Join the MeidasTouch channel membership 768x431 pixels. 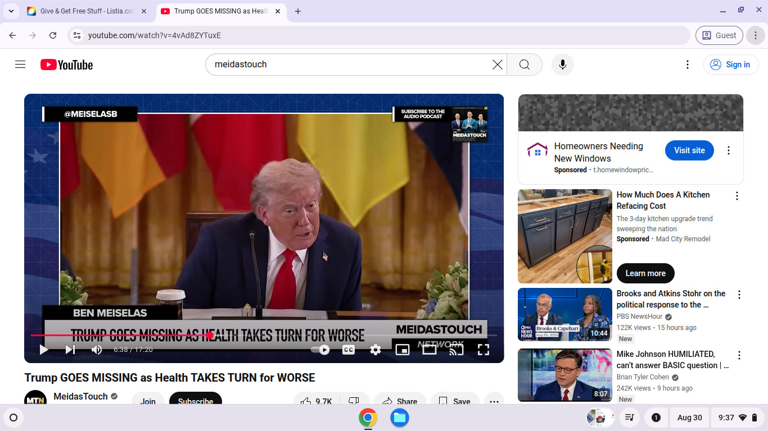148,401
